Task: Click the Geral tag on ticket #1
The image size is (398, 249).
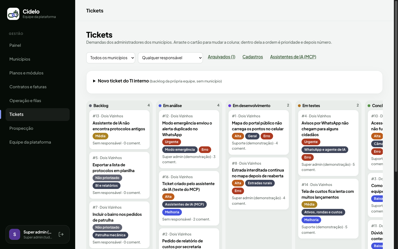Action: point(252,136)
